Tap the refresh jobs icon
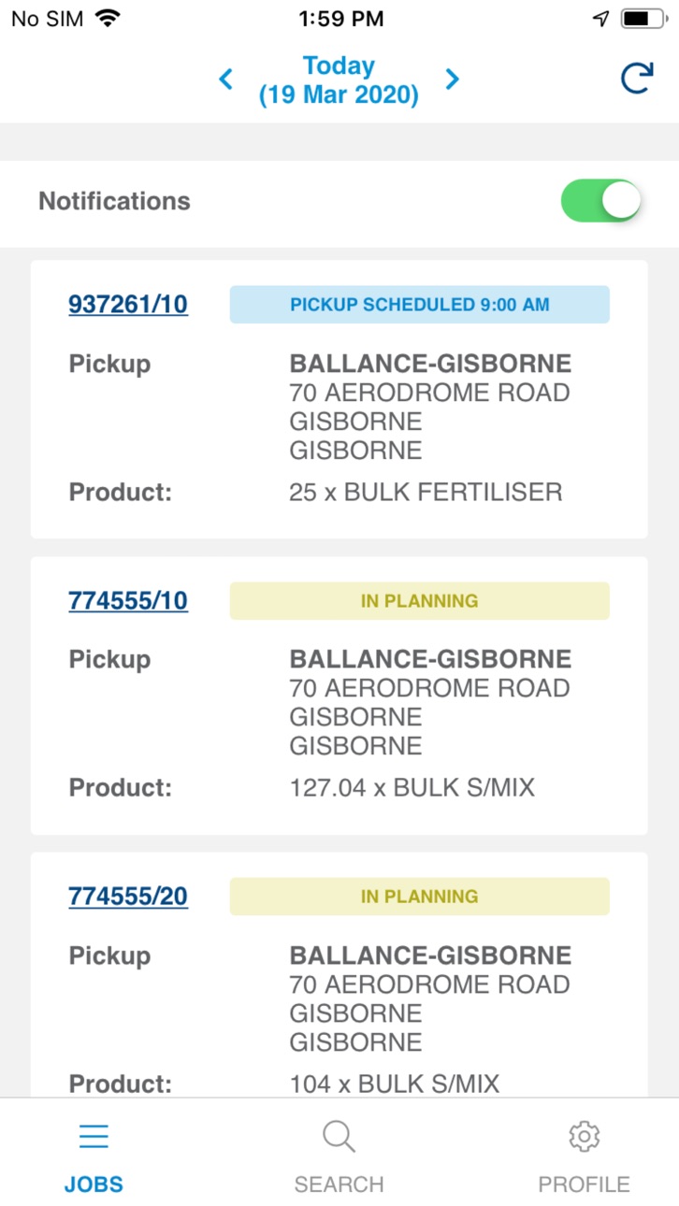 pyautogui.click(x=636, y=79)
